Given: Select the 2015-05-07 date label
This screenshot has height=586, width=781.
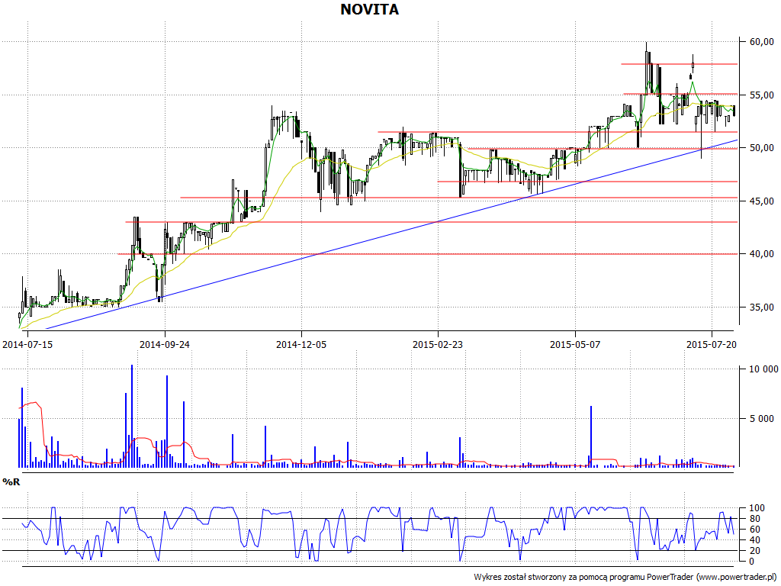Looking at the screenshot, I should [x=575, y=344].
